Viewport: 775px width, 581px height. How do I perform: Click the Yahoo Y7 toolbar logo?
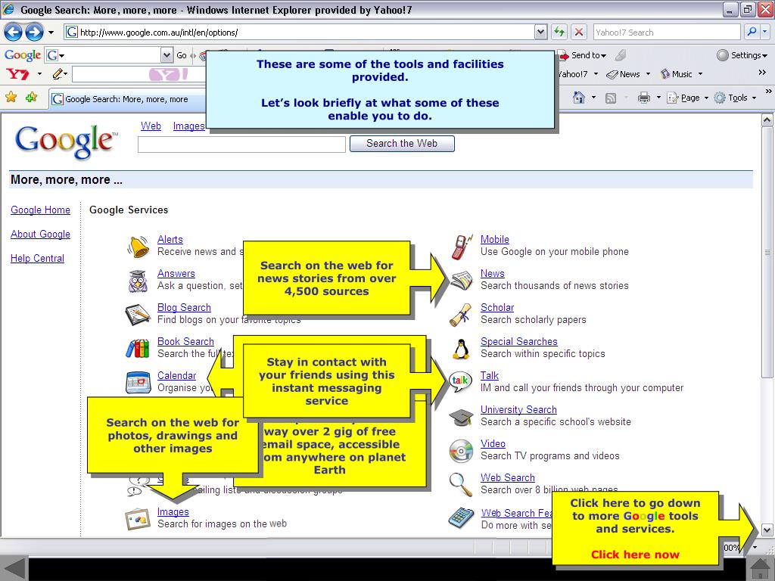click(x=17, y=74)
